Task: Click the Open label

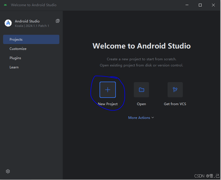Action: click(x=141, y=104)
